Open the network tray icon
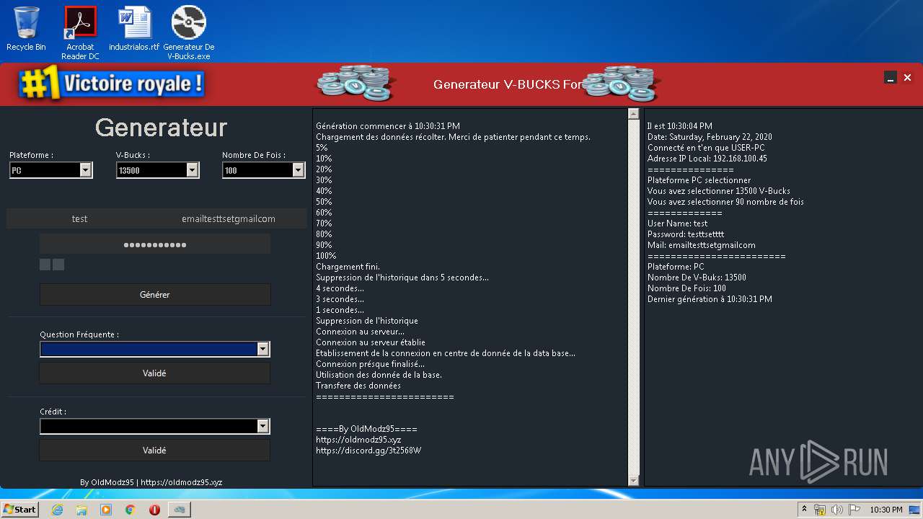 (x=820, y=510)
